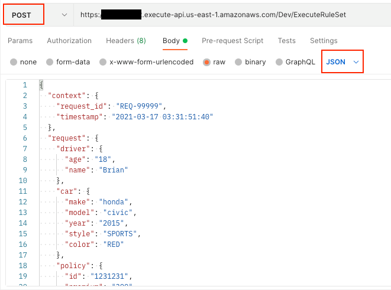The image size is (391, 290).
Task: Open the Settings tab
Action: (324, 41)
